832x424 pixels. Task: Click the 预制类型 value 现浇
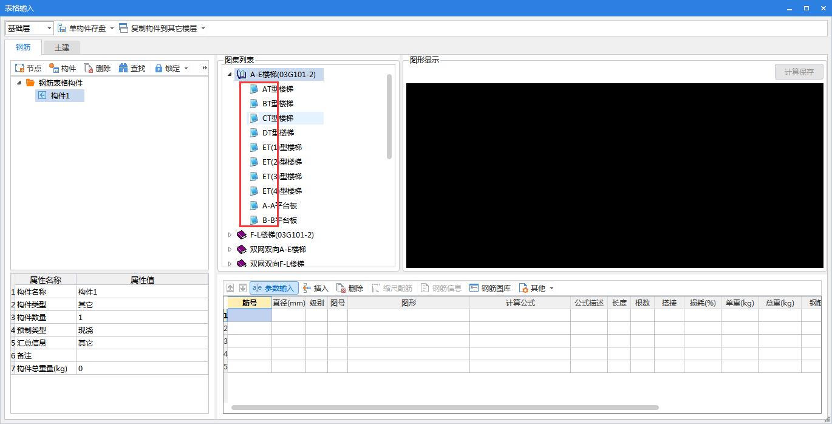pos(142,330)
